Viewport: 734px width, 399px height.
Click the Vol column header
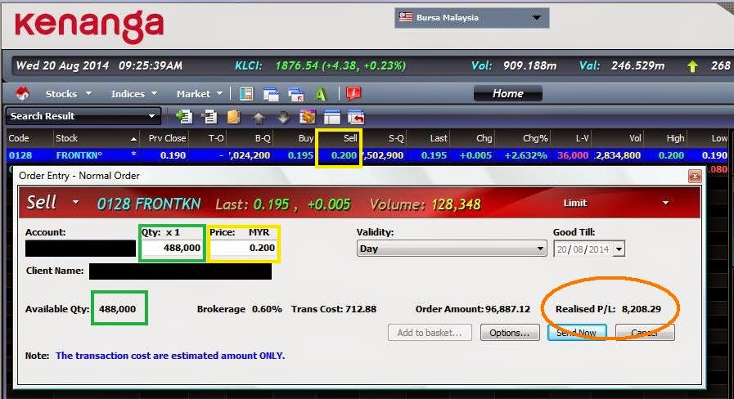[x=635, y=138]
